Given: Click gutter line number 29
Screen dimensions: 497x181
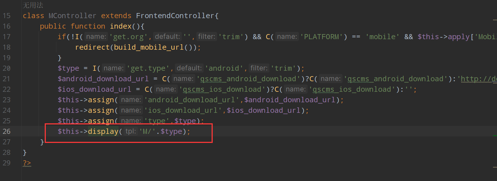Looking at the screenshot, I should tap(6, 163).
